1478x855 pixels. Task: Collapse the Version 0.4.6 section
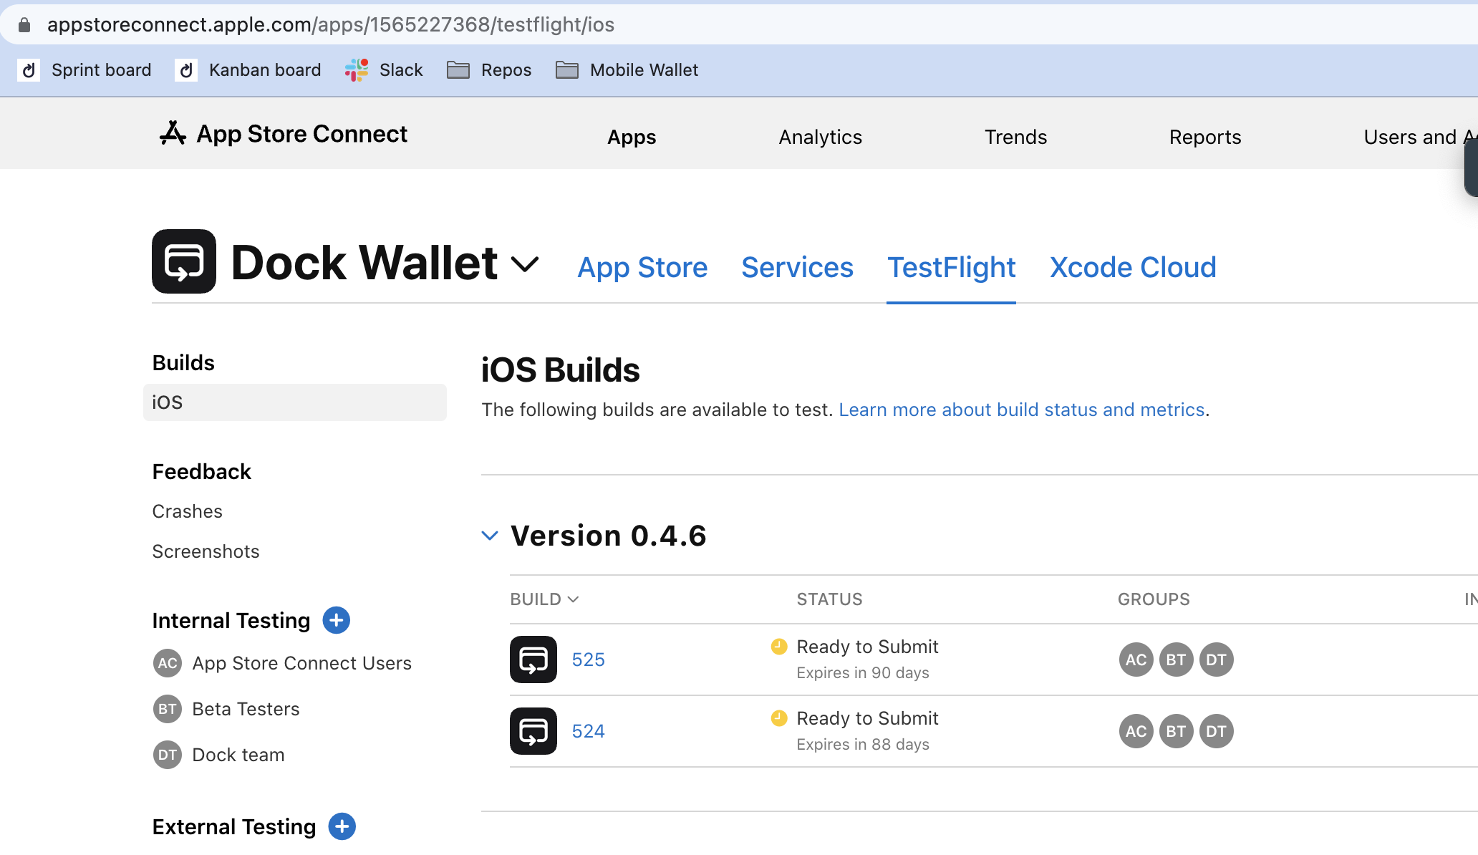490,536
